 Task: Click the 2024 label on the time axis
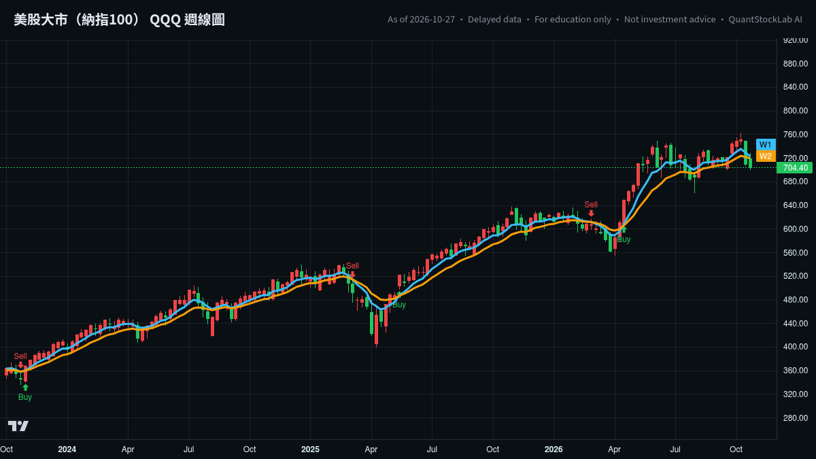click(67, 449)
